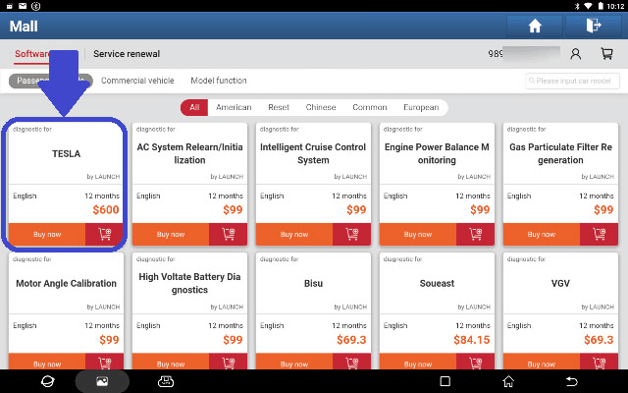Add Intelligent Cruise Control System to cart
The height and width of the screenshot is (393, 628).
point(351,235)
